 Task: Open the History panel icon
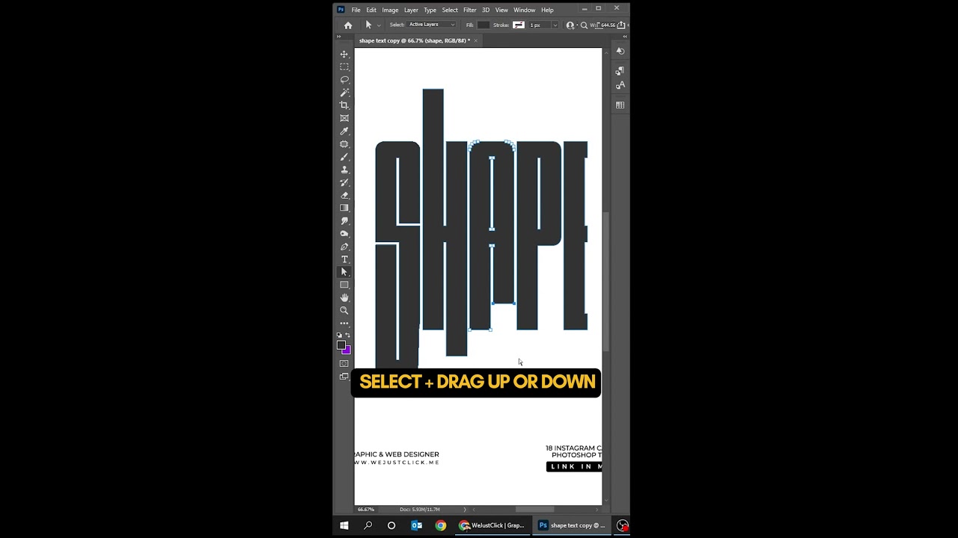[620, 51]
